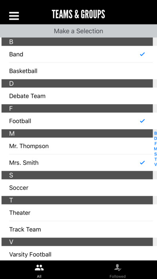Jump to letter V in index
This screenshot has width=157, height=279.
coord(155,164)
